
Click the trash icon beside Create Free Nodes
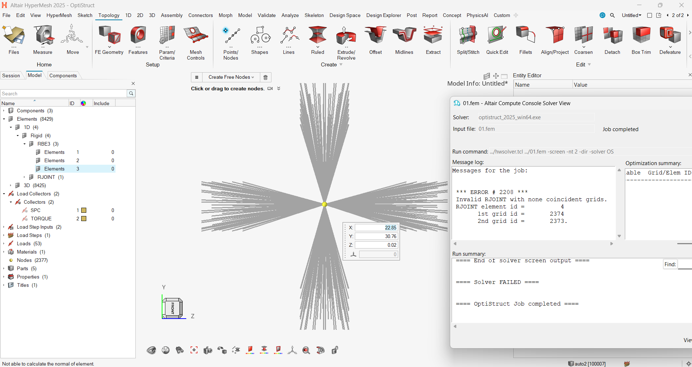click(x=266, y=77)
